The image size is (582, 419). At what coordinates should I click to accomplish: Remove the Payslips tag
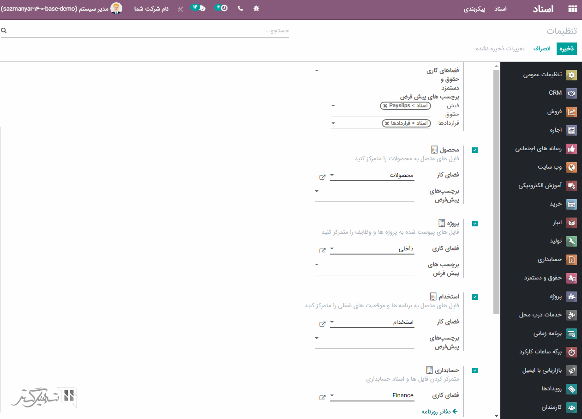(385, 106)
